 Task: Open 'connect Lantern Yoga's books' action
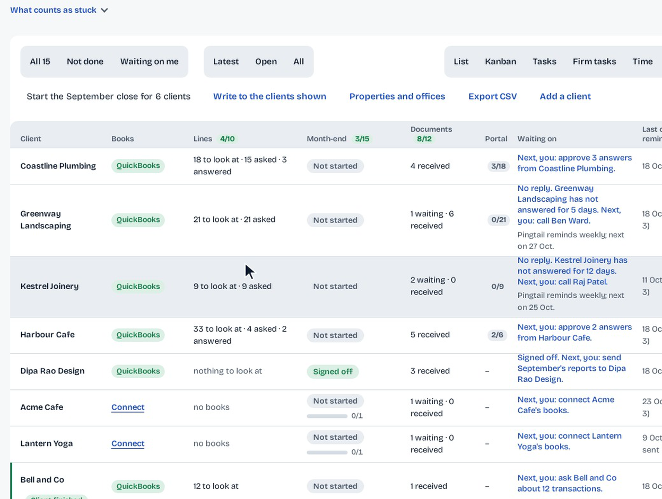click(x=570, y=441)
